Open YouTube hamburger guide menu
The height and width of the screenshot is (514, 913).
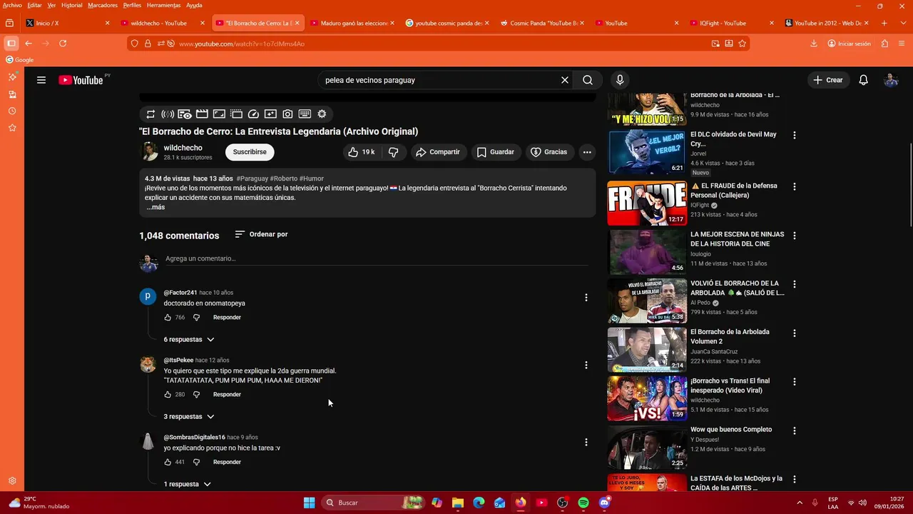[x=41, y=80]
